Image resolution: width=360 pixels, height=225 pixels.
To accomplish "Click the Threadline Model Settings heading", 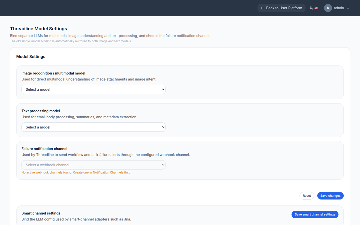I will (38, 29).
